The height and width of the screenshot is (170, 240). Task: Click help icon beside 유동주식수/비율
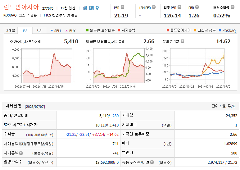coord(152,162)
